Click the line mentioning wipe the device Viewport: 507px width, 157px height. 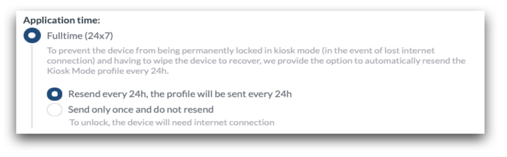(x=256, y=61)
